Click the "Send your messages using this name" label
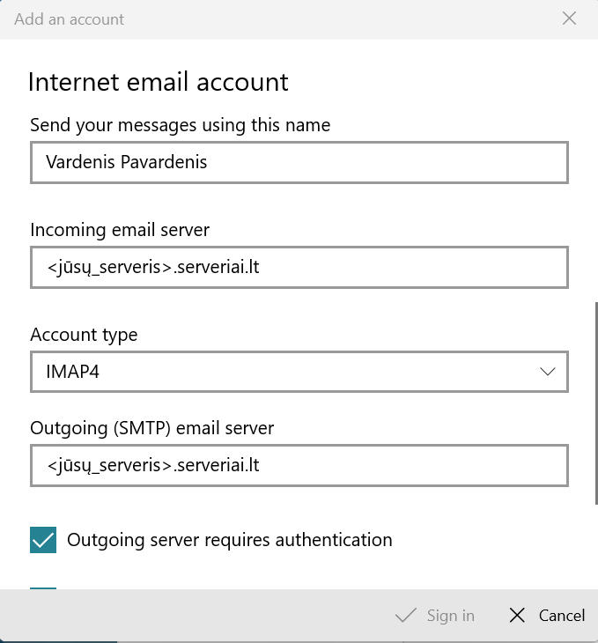Image resolution: width=598 pixels, height=643 pixels. [x=180, y=125]
